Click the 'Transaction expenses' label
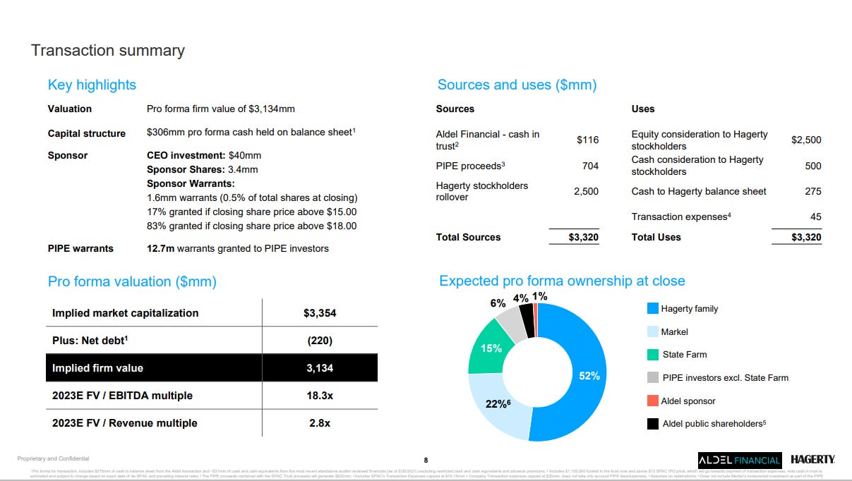The image size is (852, 481). (681, 217)
